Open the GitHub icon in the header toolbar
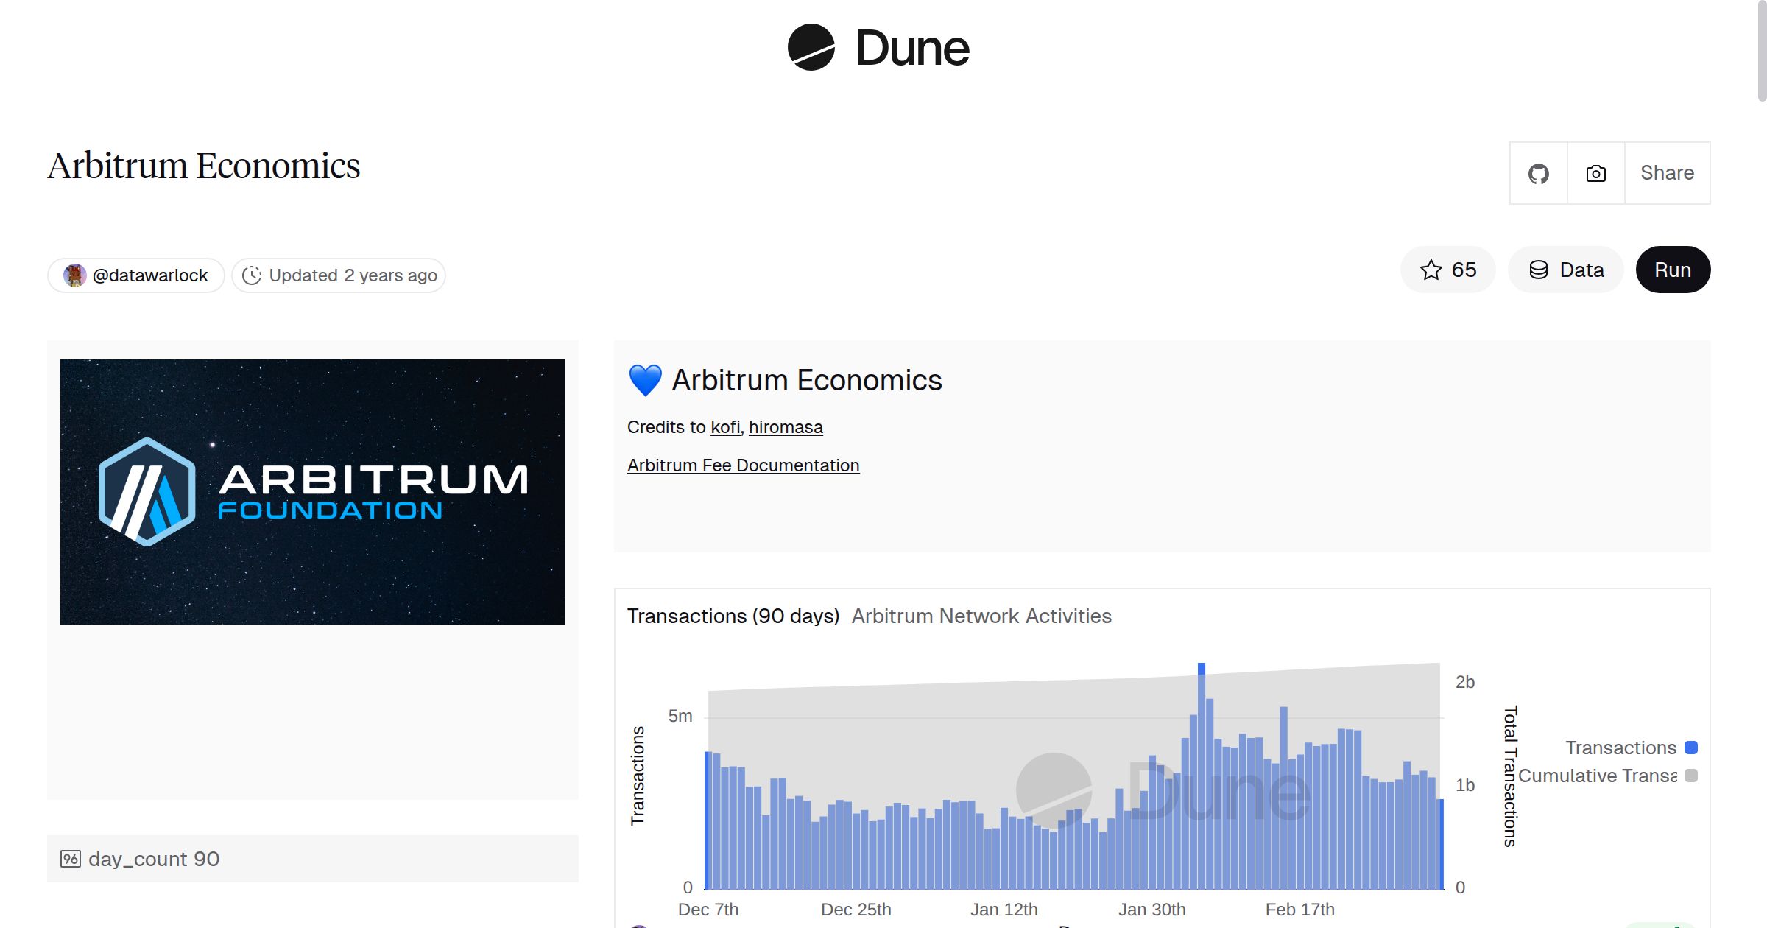 pos(1538,173)
